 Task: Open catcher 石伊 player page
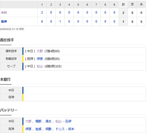pyautogui.click(x=68, y=121)
